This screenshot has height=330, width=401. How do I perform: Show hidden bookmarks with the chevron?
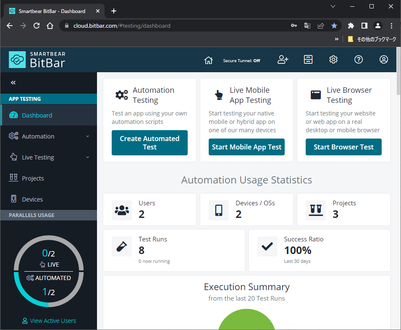coord(337,39)
